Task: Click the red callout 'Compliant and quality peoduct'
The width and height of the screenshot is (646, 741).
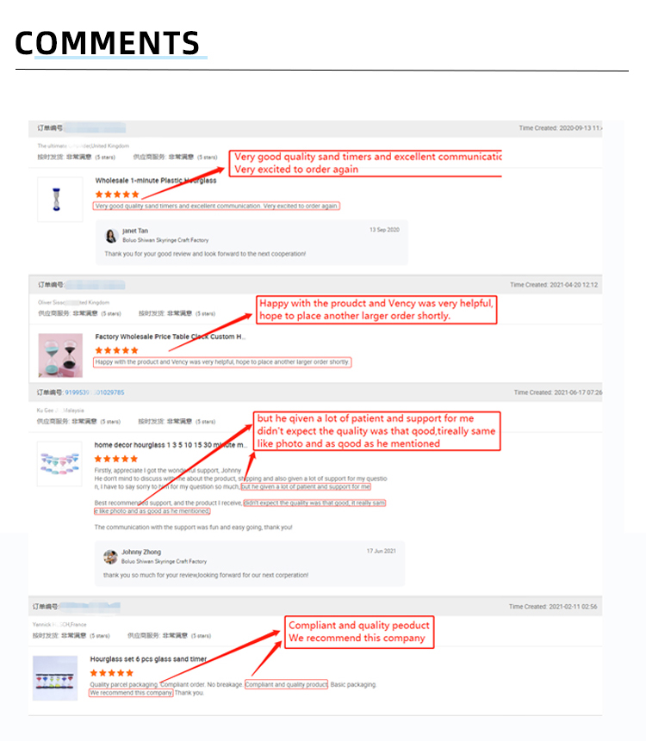Action: [x=359, y=632]
